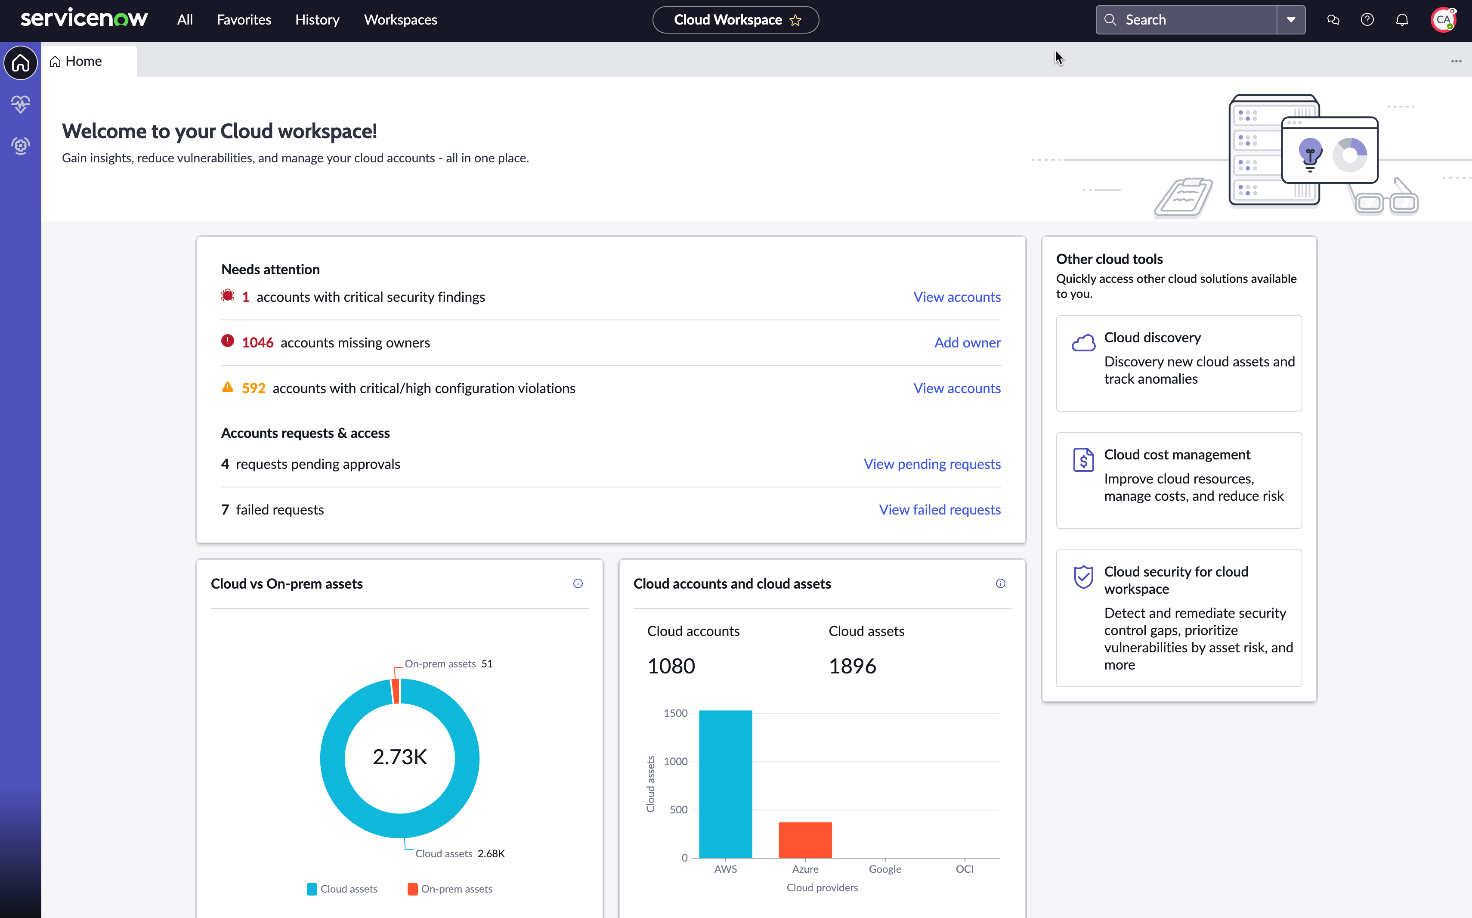Click the On-prem assets 51 label

tap(448, 664)
